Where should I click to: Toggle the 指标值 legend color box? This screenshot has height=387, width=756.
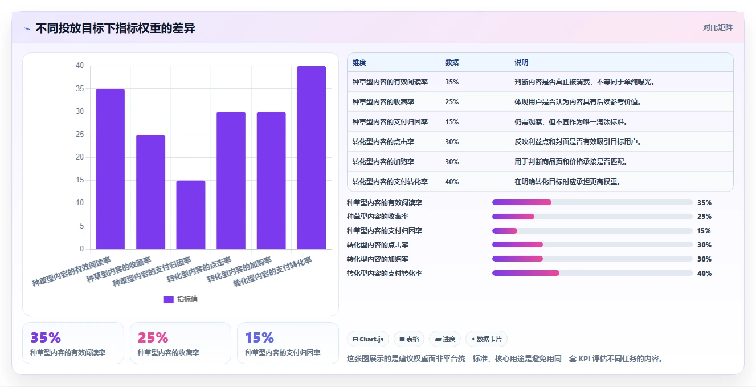168,299
